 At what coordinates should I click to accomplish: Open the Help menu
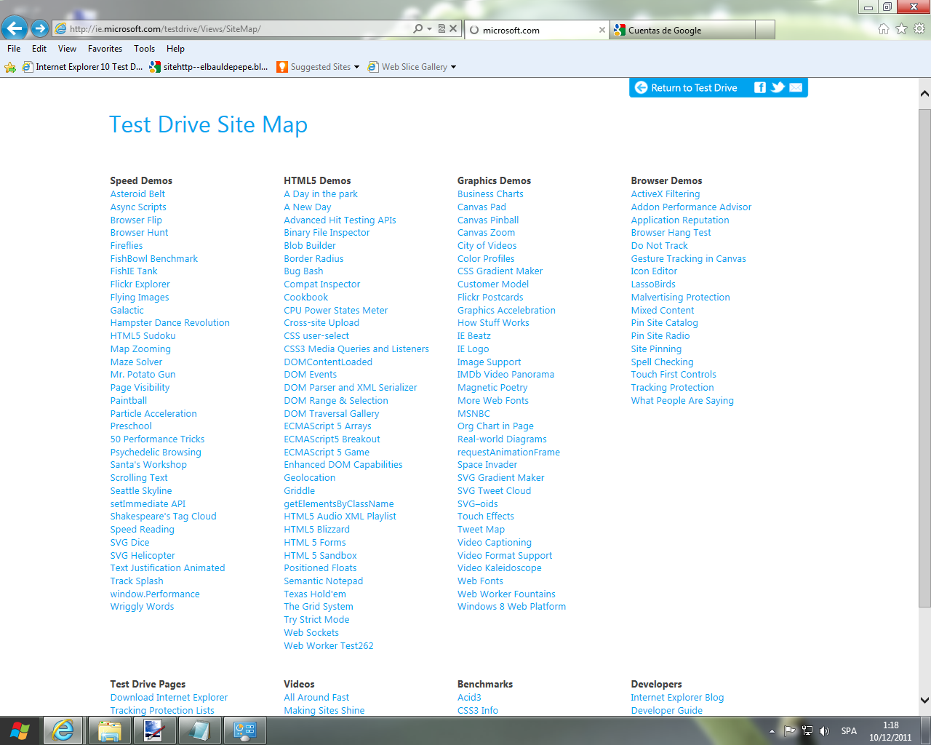point(175,49)
